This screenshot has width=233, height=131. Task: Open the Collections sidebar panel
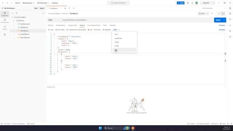pyautogui.click(x=5, y=14)
